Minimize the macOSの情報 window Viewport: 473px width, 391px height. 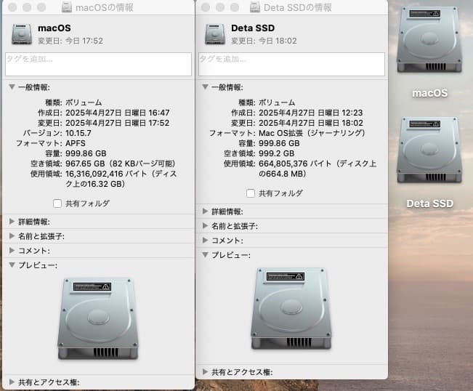[x=27, y=7]
